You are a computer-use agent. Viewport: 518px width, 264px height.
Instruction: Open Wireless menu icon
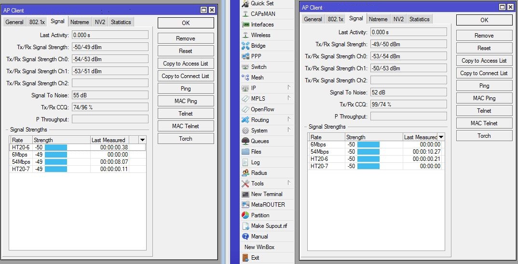(245, 35)
